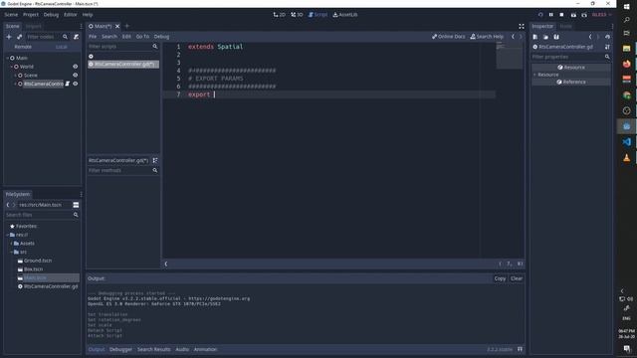The image size is (637, 358).
Task: Click the Filter scripts field
Action: tap(123, 47)
